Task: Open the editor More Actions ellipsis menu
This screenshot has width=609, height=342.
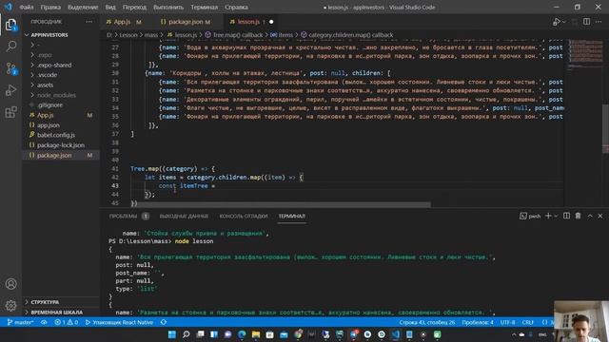Action: click(x=599, y=22)
